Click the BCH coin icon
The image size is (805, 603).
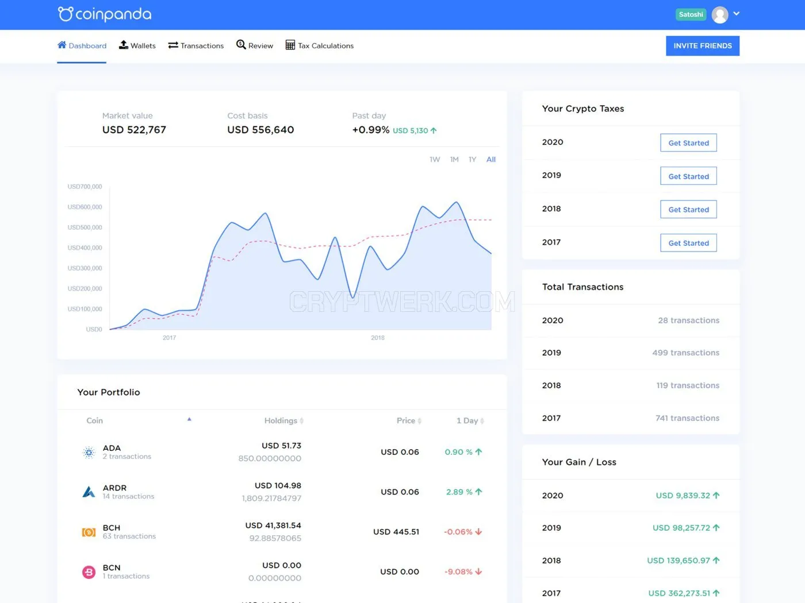89,532
